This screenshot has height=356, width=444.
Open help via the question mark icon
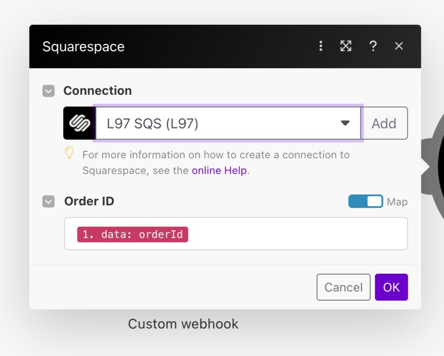(373, 46)
